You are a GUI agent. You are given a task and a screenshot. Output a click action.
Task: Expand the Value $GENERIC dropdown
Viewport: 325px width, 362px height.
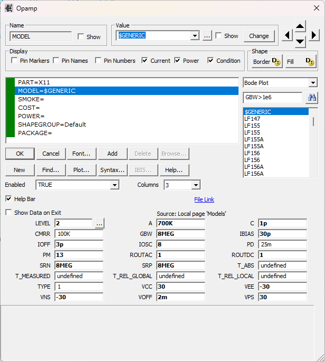195,36
